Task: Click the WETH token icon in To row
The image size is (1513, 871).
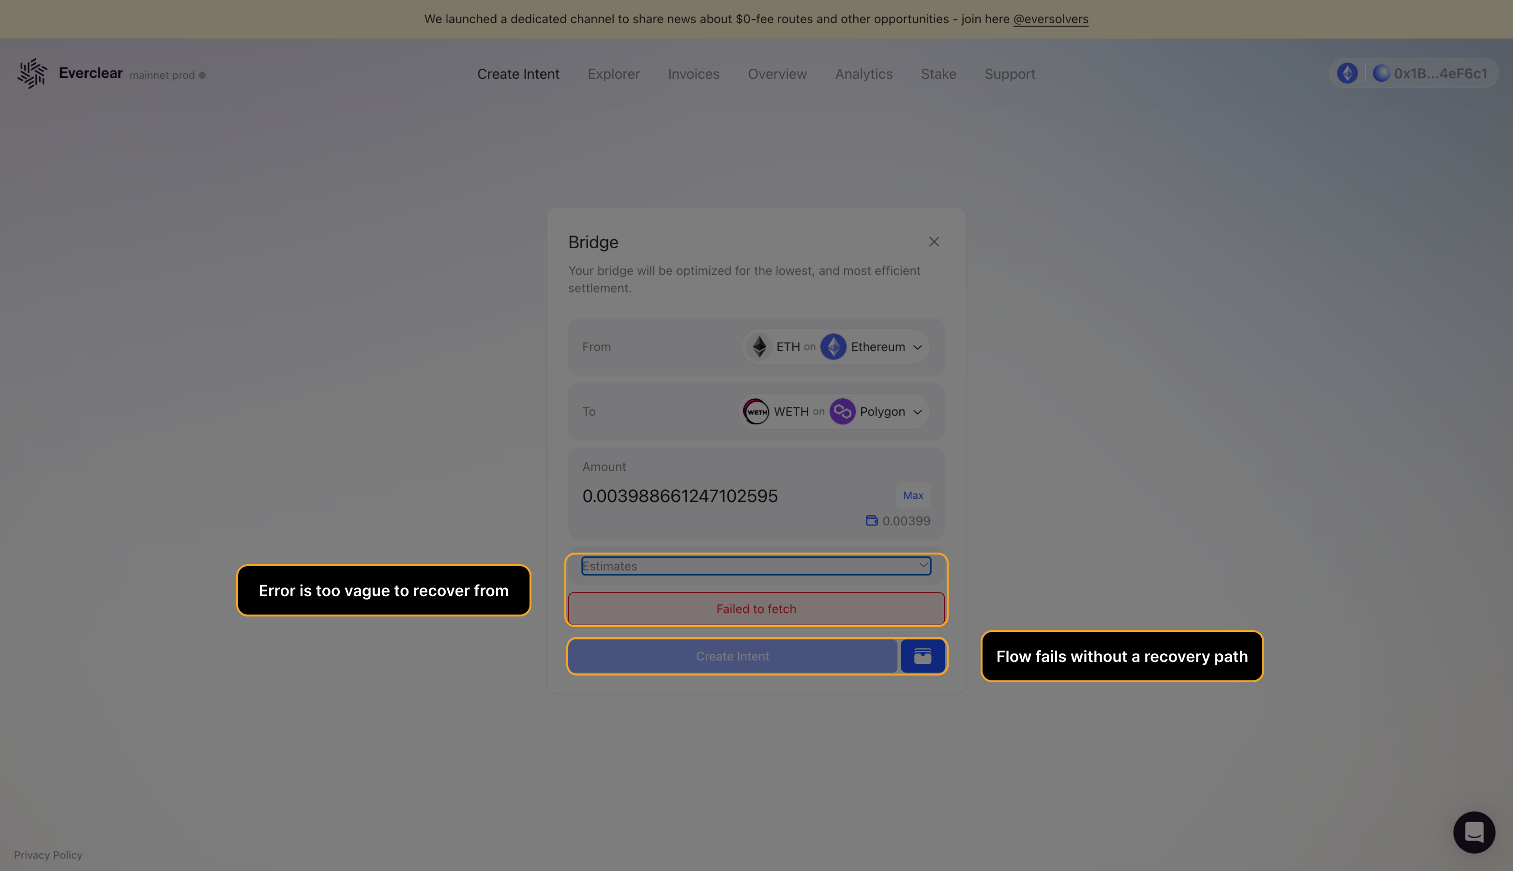Action: 756,412
